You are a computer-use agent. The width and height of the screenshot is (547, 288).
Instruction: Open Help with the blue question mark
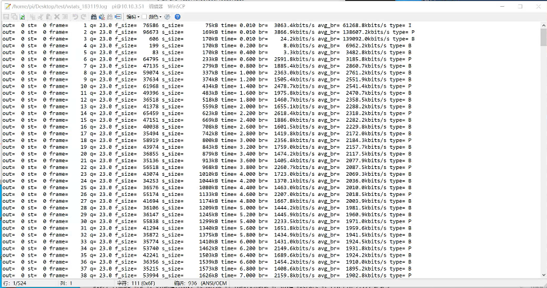[x=177, y=17]
